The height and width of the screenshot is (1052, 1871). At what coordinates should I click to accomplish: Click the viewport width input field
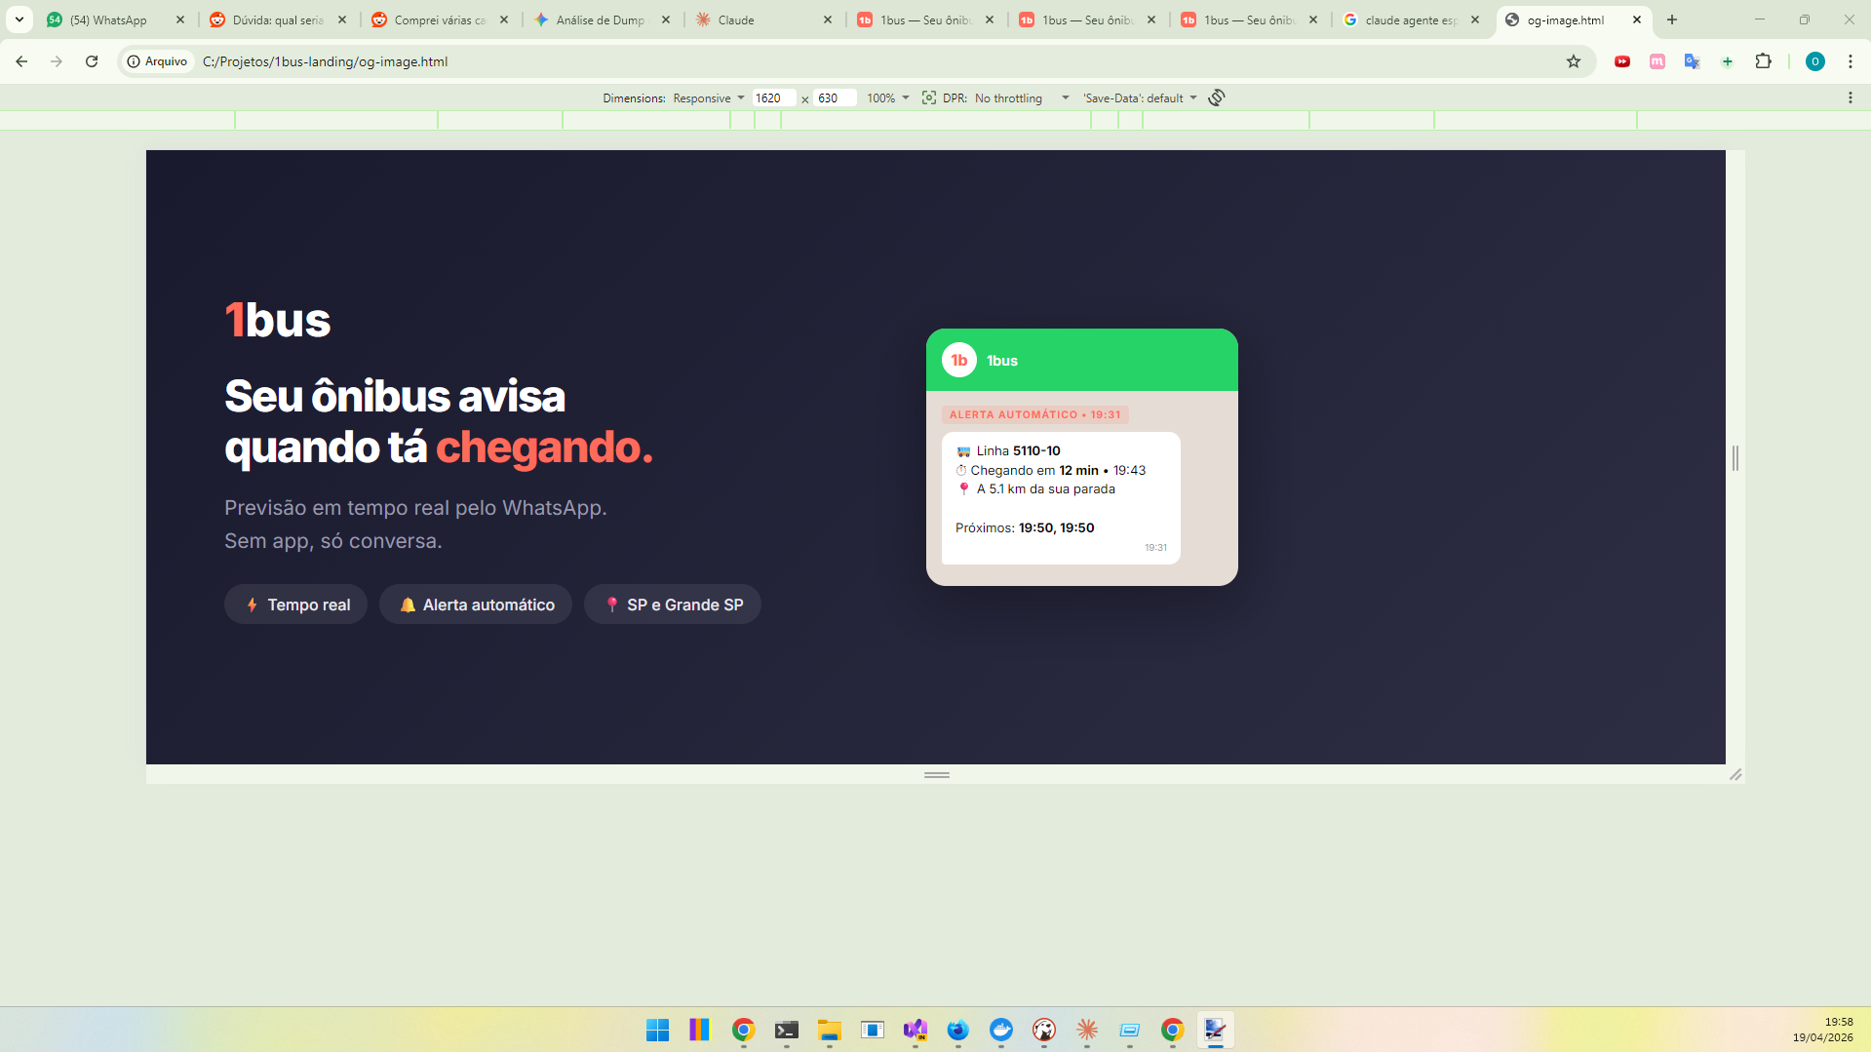(773, 98)
